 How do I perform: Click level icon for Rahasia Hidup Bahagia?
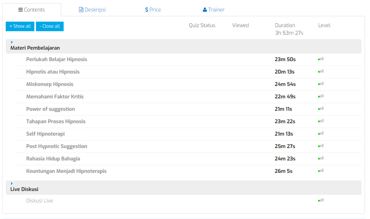tap(321, 158)
